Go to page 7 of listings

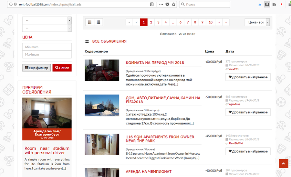pyautogui.click(x=188, y=22)
